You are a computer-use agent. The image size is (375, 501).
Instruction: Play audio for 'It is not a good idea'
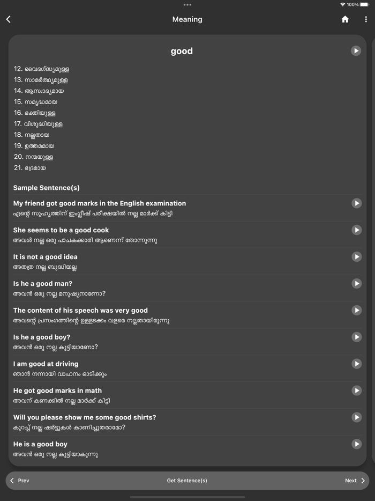click(x=356, y=256)
